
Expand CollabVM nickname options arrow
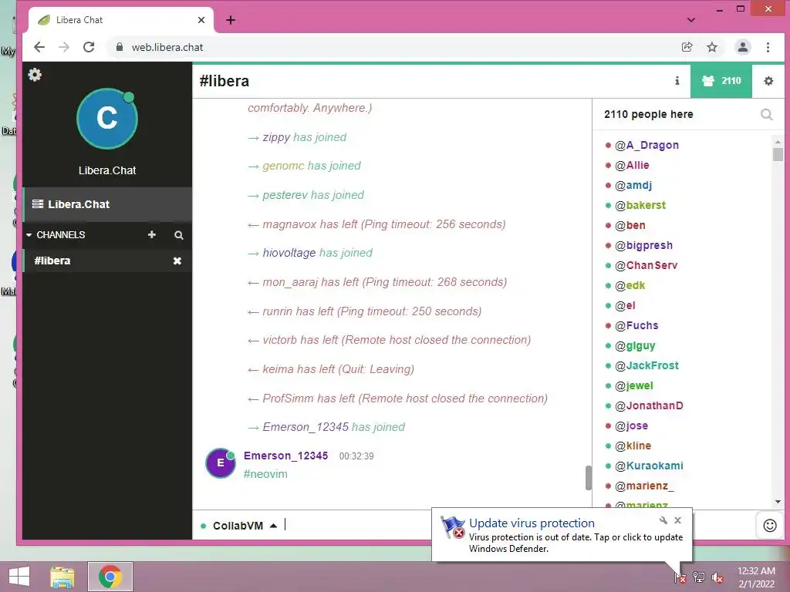[273, 526]
